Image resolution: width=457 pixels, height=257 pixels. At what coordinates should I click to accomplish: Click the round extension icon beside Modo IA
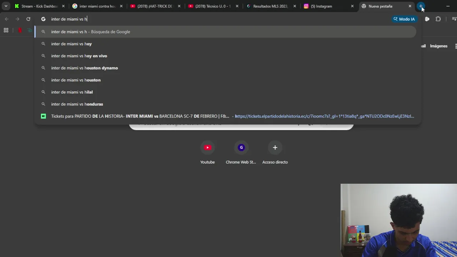pos(427,19)
